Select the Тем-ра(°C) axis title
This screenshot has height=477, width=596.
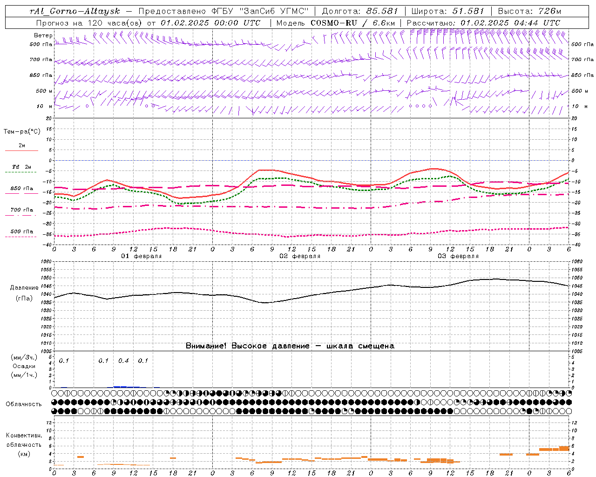[x=22, y=132]
